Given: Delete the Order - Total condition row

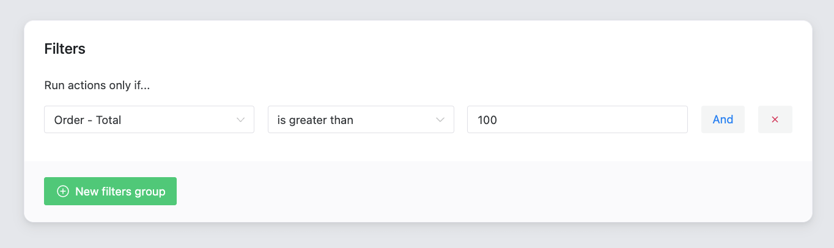Looking at the screenshot, I should click(775, 120).
